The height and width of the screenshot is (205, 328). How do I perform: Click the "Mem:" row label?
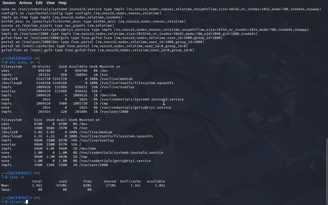pyautogui.click(x=5, y=186)
